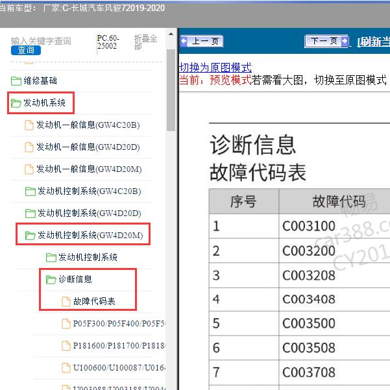The image size is (390, 390).
Task: Click fault code C003708 cell
Action: 334,372
